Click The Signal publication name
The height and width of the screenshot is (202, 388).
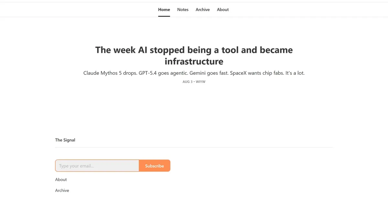tap(65, 140)
